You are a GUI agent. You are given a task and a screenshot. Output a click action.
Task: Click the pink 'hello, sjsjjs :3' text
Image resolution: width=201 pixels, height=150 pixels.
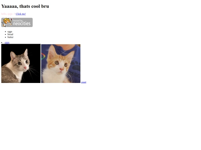point(8,14)
